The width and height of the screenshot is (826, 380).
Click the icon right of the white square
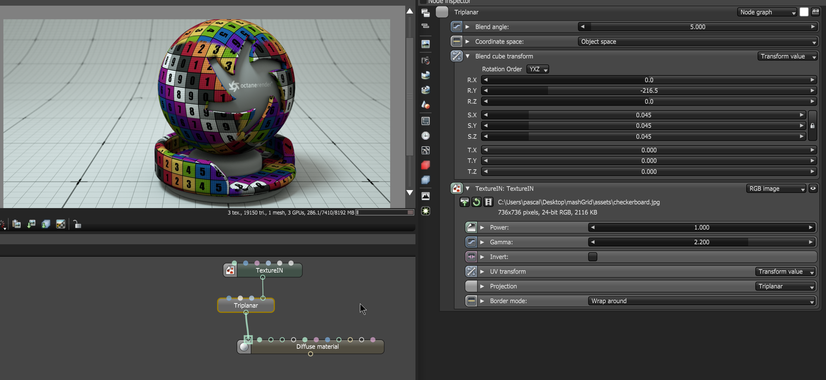816,12
